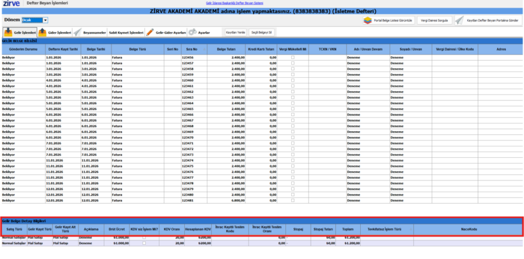Click the İhrac Kayıtlı Teslim Kodu header
The image size is (524, 259).
(230, 229)
